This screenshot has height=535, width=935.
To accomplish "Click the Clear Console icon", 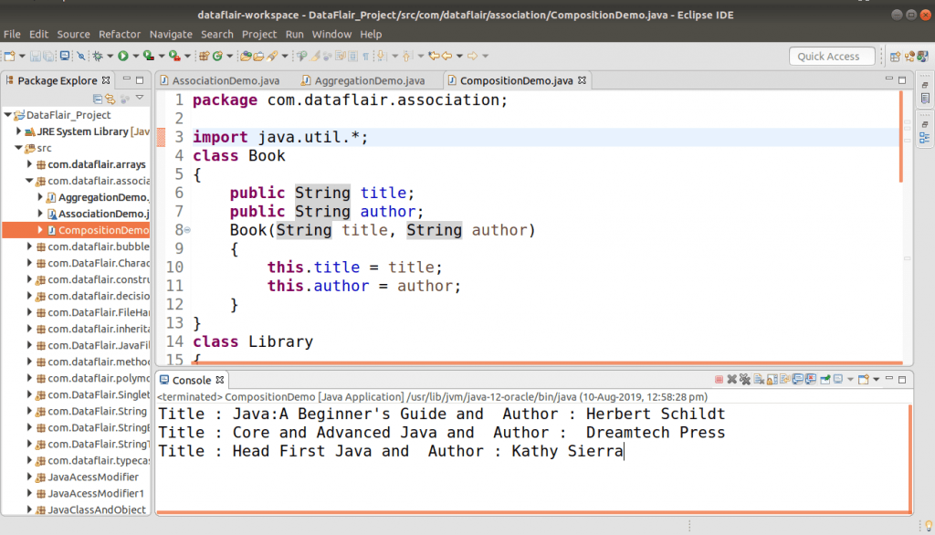I will point(759,379).
